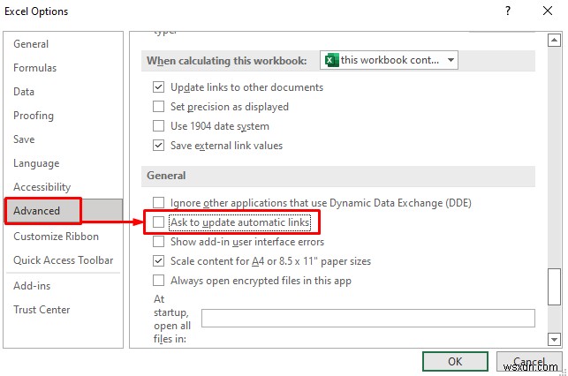This screenshot has width=568, height=376.
Task: Select the Save category
Action: click(x=24, y=139)
